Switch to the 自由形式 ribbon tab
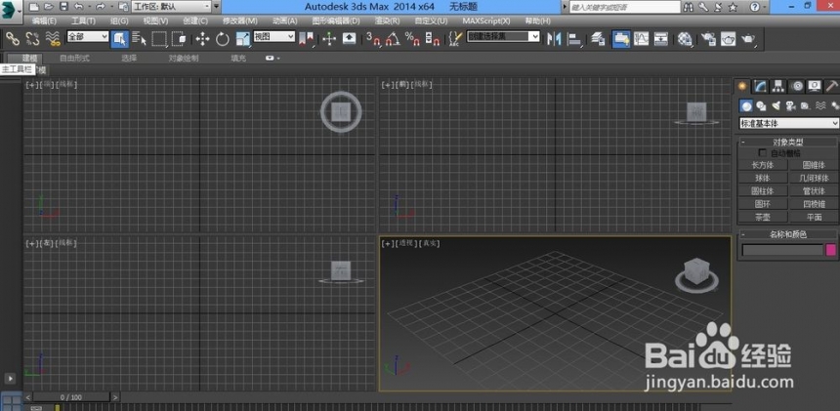 (74, 58)
